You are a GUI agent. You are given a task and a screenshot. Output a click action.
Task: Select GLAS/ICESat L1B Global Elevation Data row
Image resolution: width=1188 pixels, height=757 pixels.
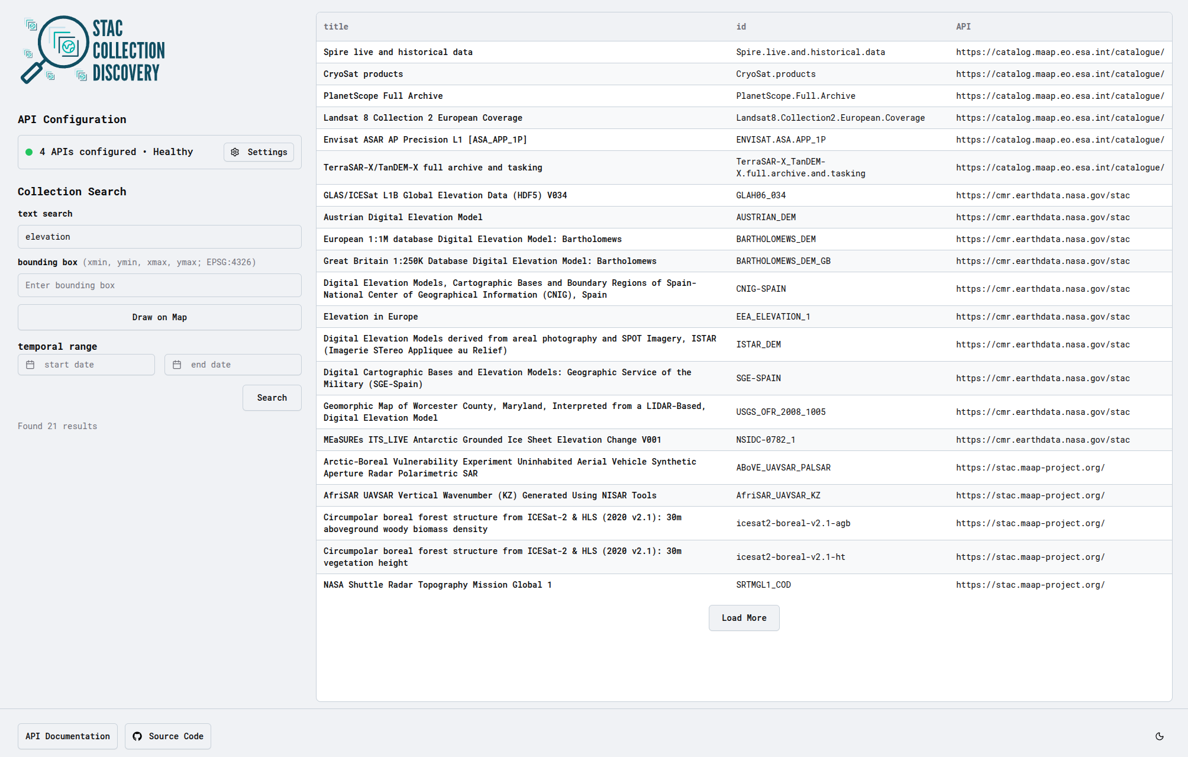[x=744, y=195]
